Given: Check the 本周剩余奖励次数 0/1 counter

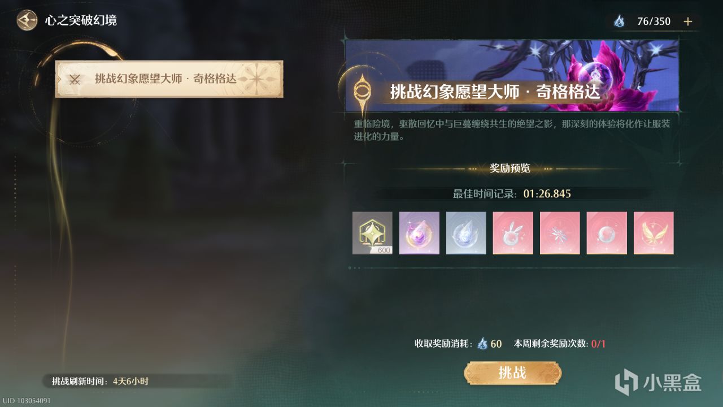Looking at the screenshot, I should point(559,343).
